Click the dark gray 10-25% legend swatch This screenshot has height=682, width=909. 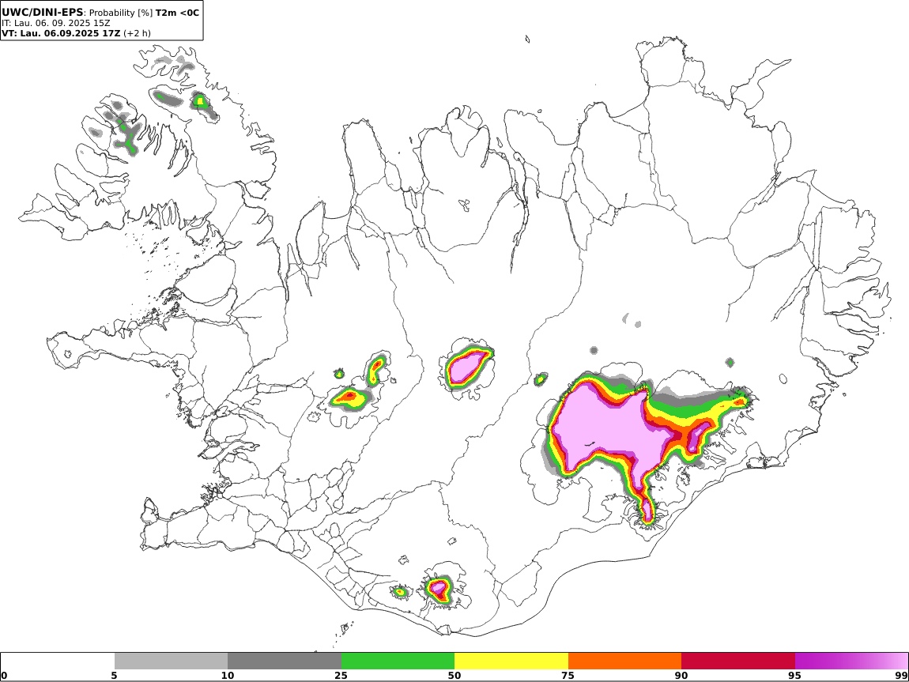click(x=285, y=661)
